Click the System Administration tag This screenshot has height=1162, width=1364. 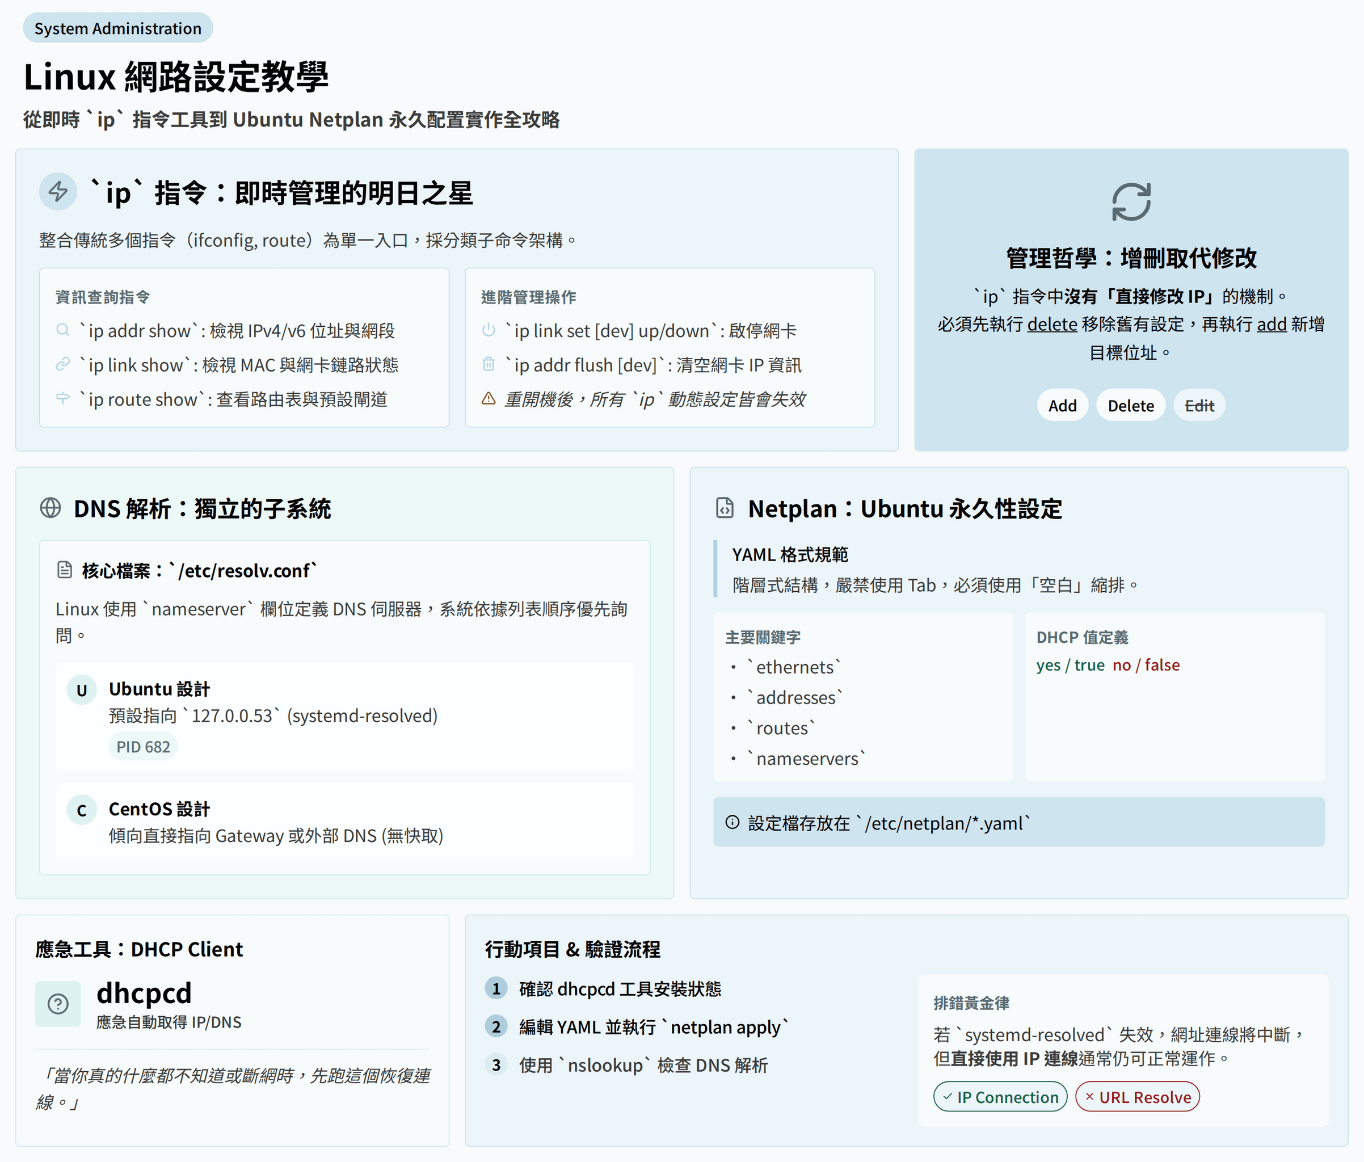tap(118, 28)
